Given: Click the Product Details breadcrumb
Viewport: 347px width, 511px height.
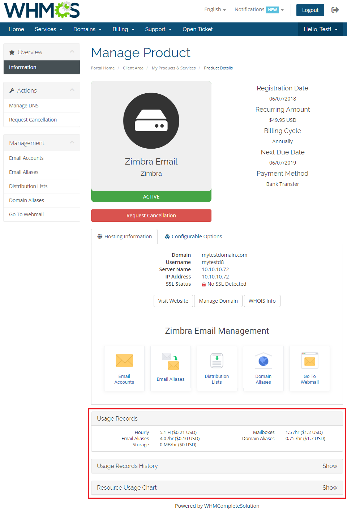Looking at the screenshot, I should pyautogui.click(x=218, y=68).
